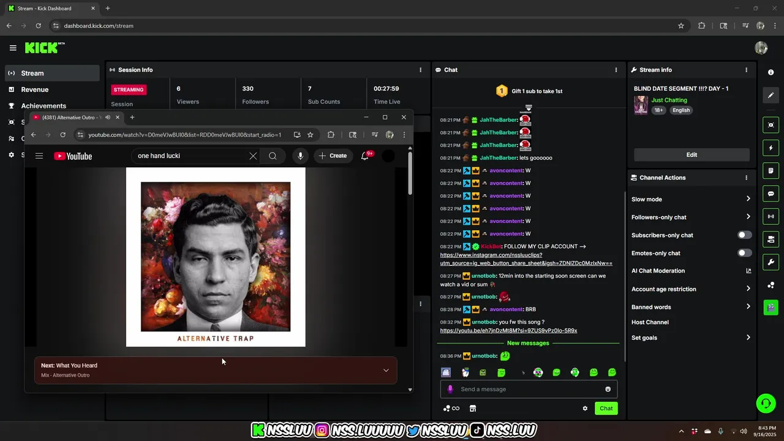Click Just Chatting category link
This screenshot has height=441, width=784.
[x=669, y=100]
